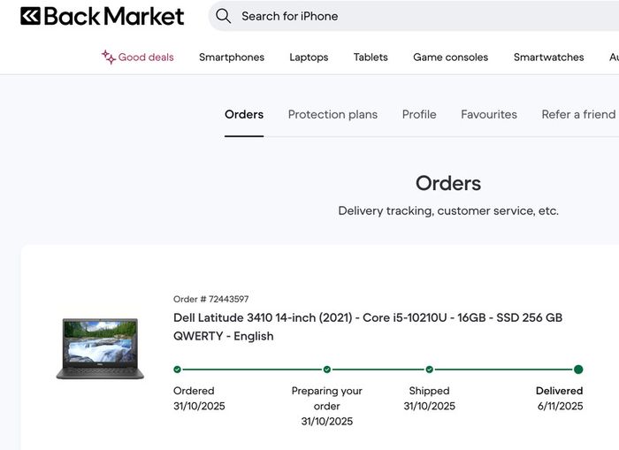The width and height of the screenshot is (619, 450).
Task: Click the Shipped step checkmark
Action: click(430, 370)
